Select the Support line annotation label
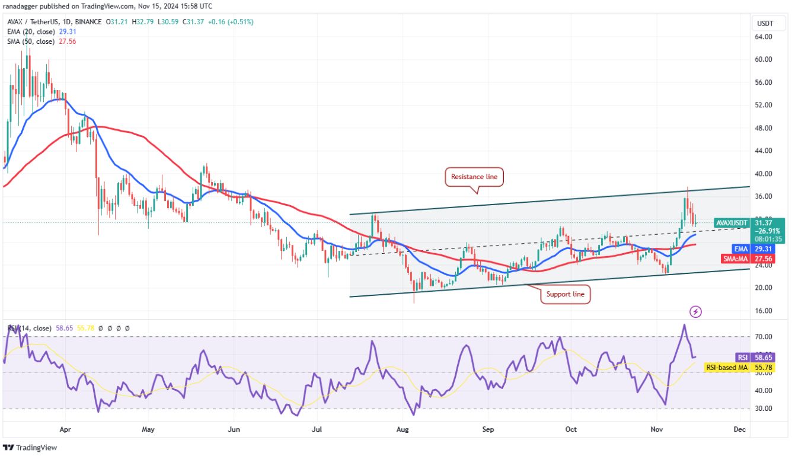 (x=564, y=294)
